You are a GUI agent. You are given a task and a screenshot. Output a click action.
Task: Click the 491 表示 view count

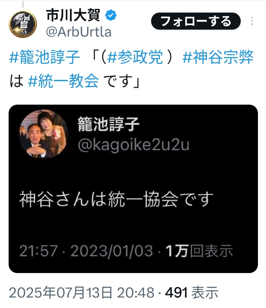click(192, 293)
